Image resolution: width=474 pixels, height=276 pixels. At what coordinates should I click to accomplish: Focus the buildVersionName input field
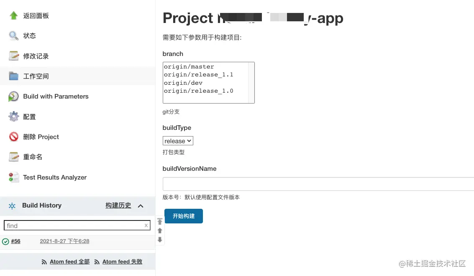coord(318,184)
